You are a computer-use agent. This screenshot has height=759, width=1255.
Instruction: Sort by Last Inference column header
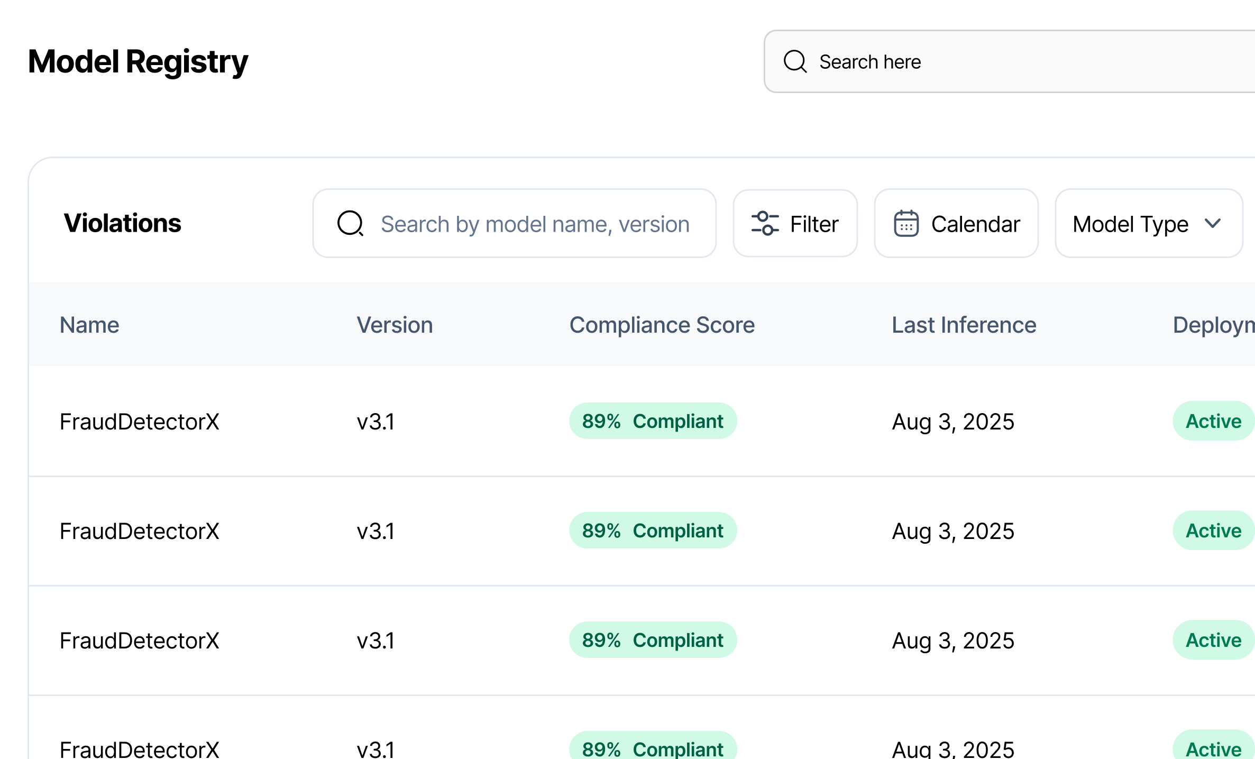pos(964,325)
